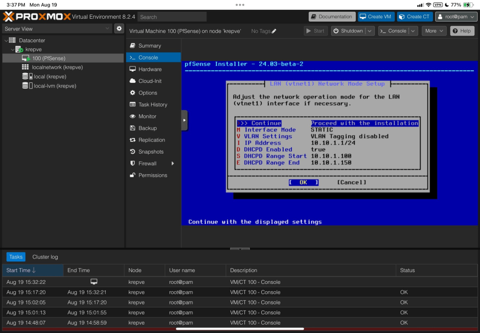Select localnetwork (krepve) in resource tree
Screen dimensions: 480x333
pos(57,67)
